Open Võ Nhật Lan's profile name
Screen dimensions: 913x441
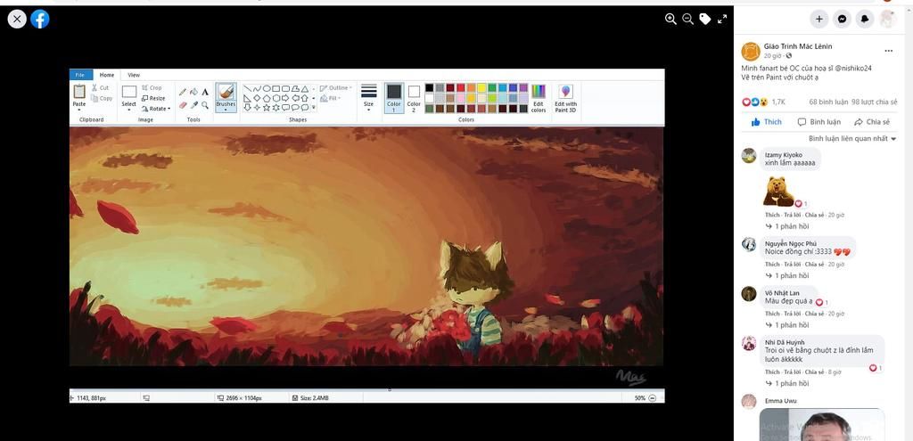(x=782, y=292)
